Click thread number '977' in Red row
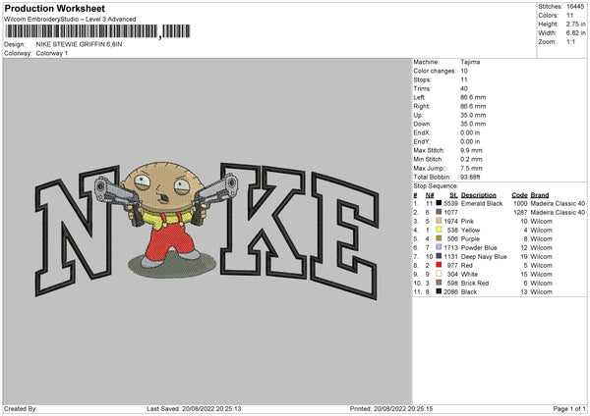590x416 pixels. click(x=452, y=265)
